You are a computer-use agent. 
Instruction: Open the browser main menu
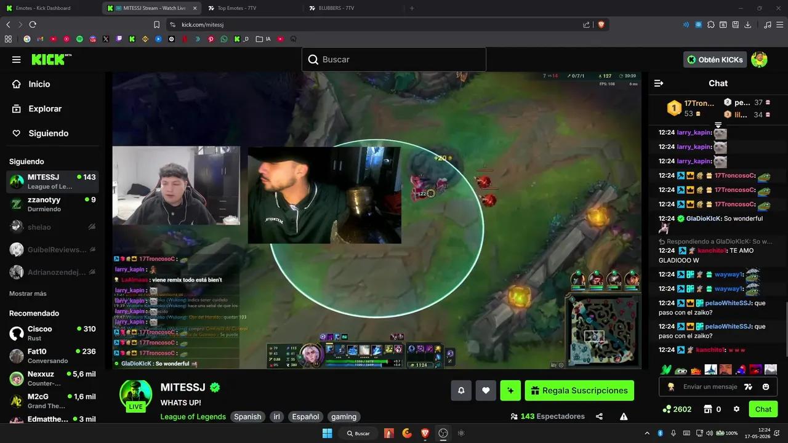point(779,25)
